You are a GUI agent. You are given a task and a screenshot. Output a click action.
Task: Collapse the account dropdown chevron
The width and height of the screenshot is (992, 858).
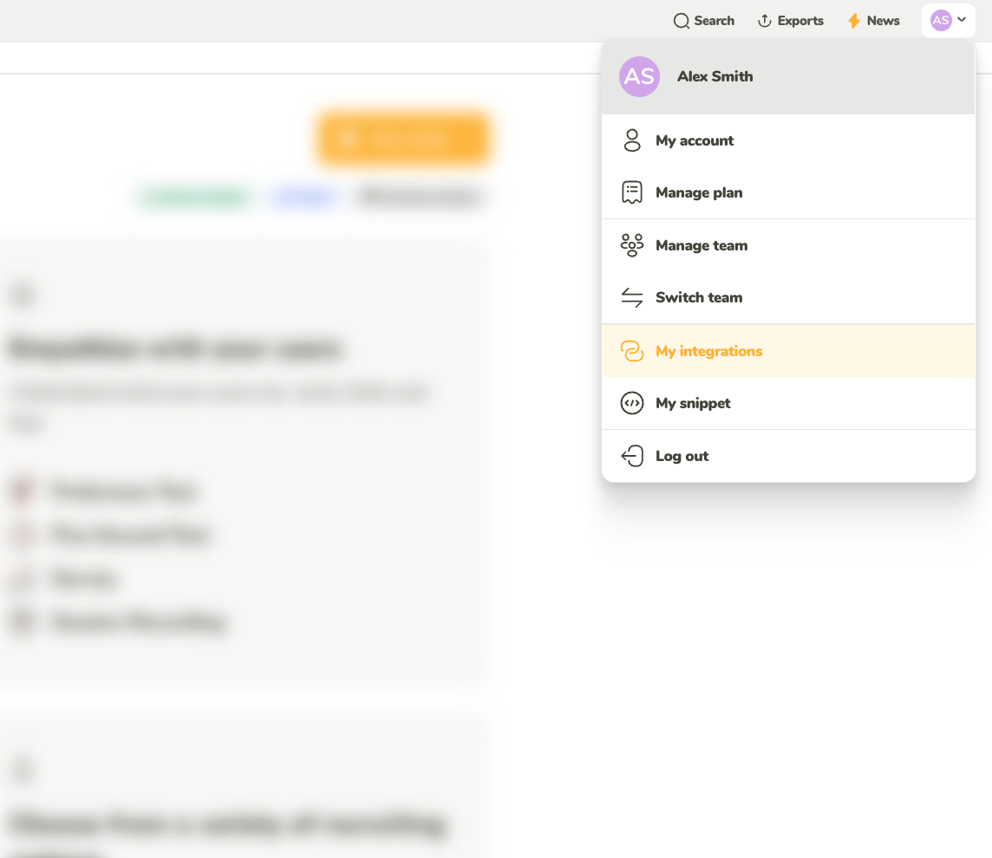tap(962, 20)
